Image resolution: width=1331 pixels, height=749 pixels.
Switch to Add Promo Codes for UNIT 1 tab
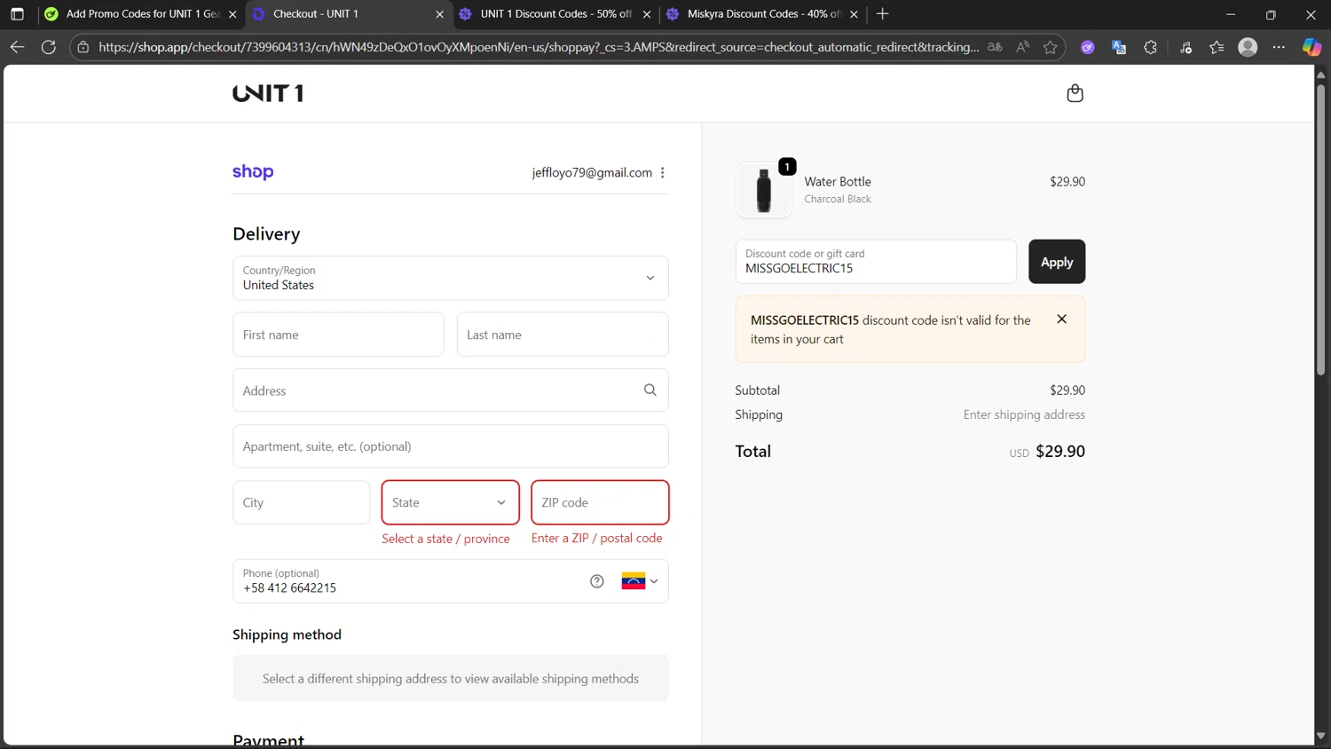[x=141, y=14]
